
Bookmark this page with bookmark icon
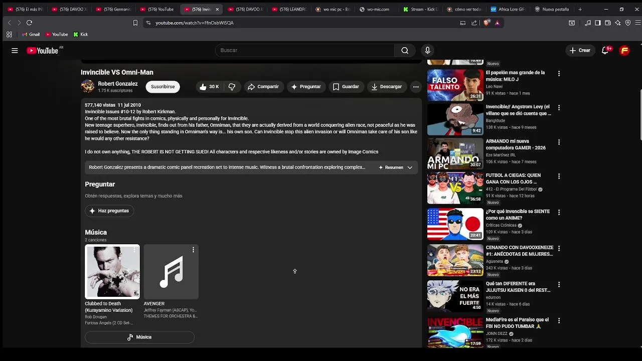click(135, 23)
